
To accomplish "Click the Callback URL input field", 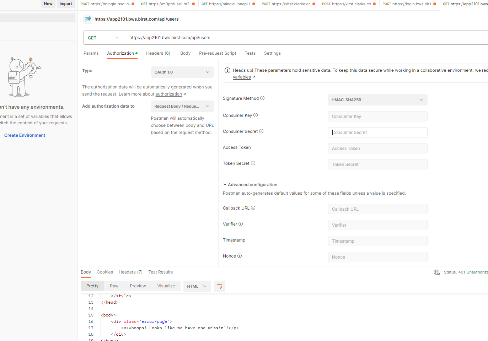I will click(377, 209).
